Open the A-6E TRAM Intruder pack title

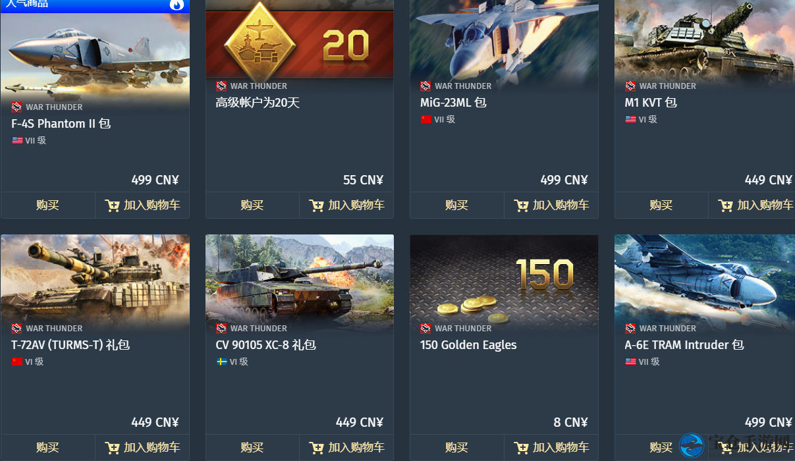tap(684, 345)
